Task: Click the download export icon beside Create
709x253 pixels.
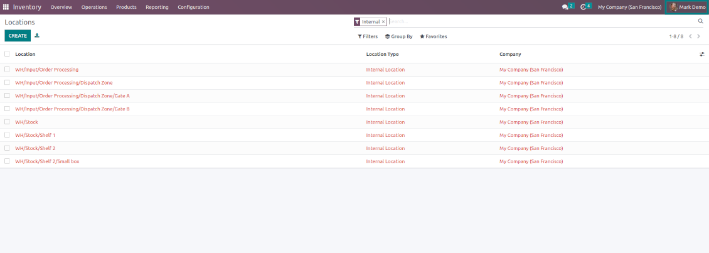Action: click(37, 36)
